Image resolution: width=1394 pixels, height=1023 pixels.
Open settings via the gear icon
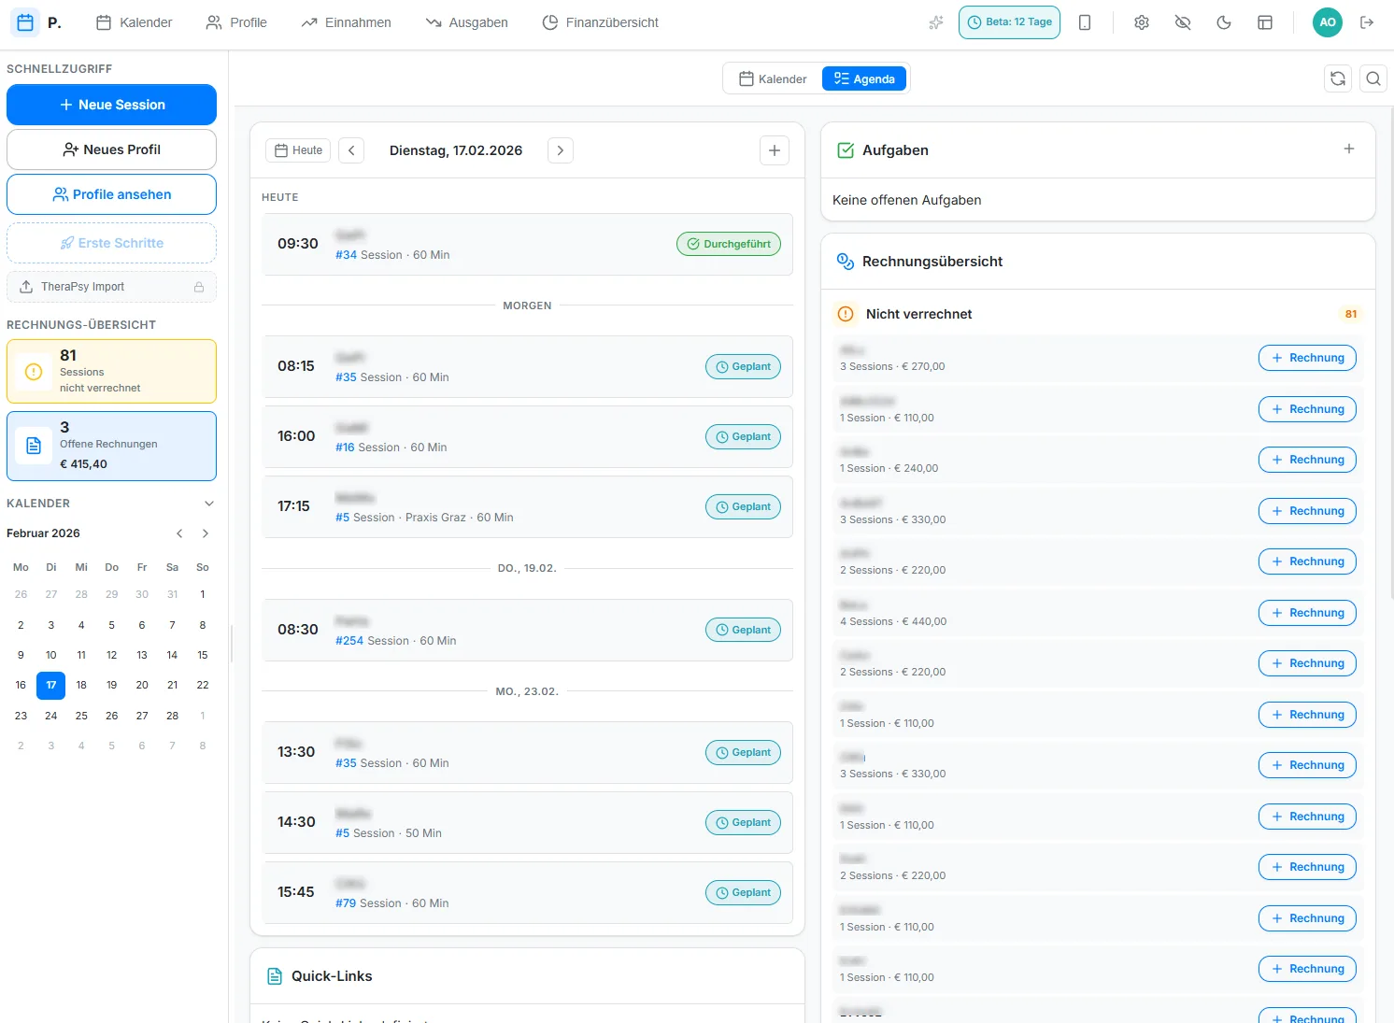pyautogui.click(x=1141, y=22)
